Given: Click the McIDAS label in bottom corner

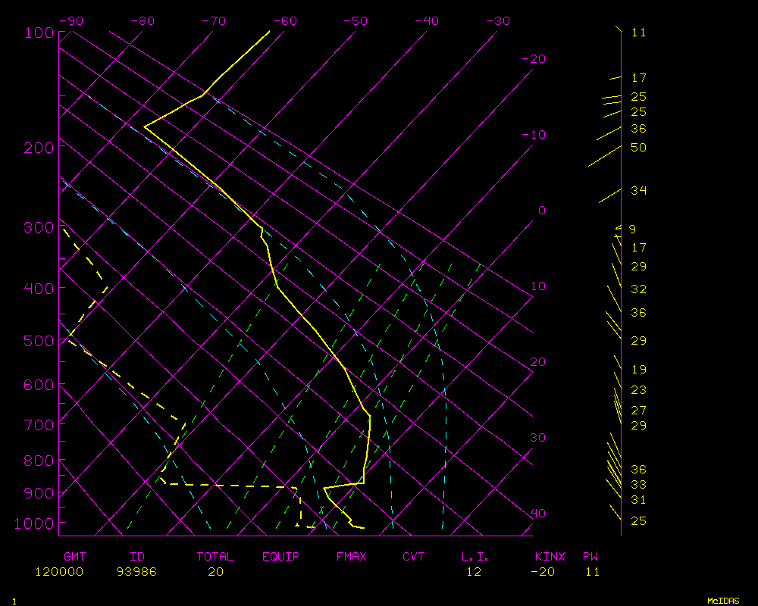Looking at the screenshot, I should click(x=723, y=601).
